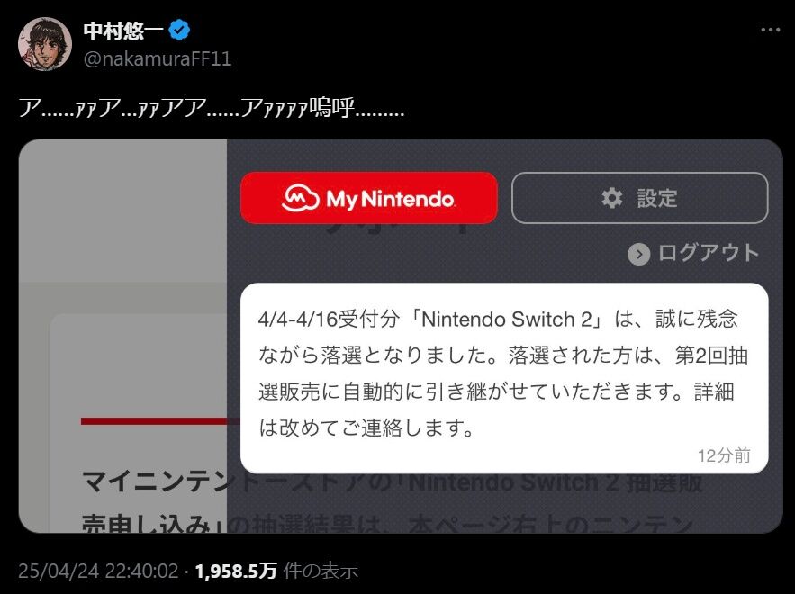This screenshot has width=795, height=594.
Task: Click the My Nintendo cloud logo icon
Action: pos(300,198)
